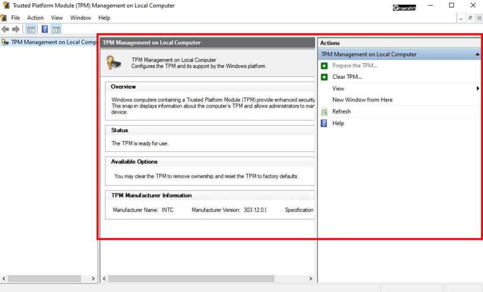Click the Clear TPM... action
The height and width of the screenshot is (292, 483).
[347, 77]
